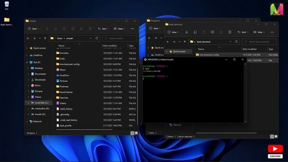Open See more ellipsis in bash_terminal window
The image size is (288, 162).
click(272, 32)
